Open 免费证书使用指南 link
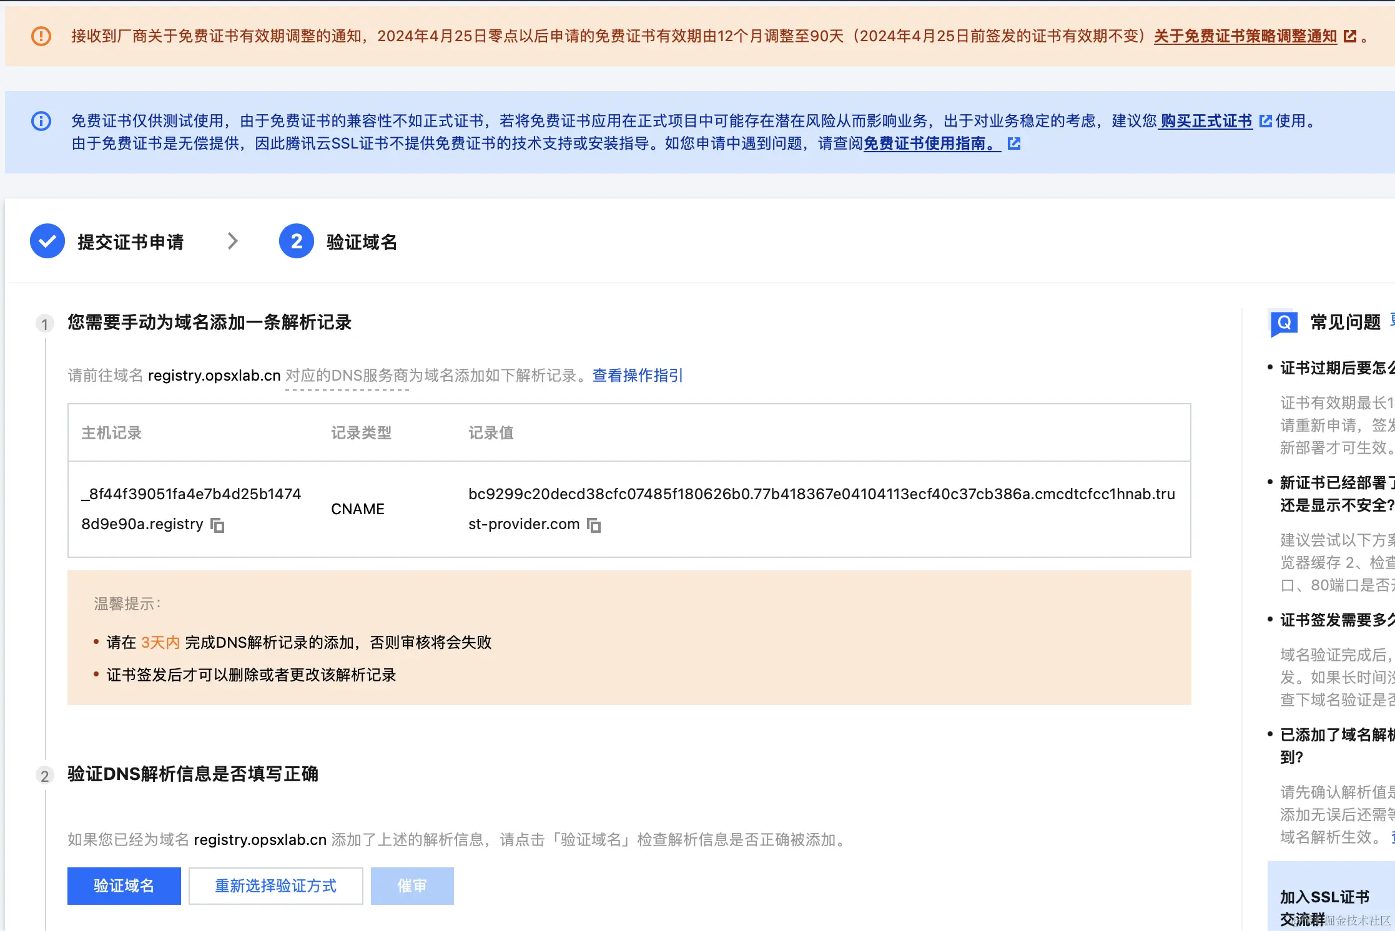 point(931,144)
